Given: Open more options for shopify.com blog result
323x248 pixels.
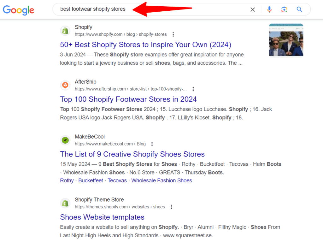Looking at the screenshot, I should click(173, 34).
